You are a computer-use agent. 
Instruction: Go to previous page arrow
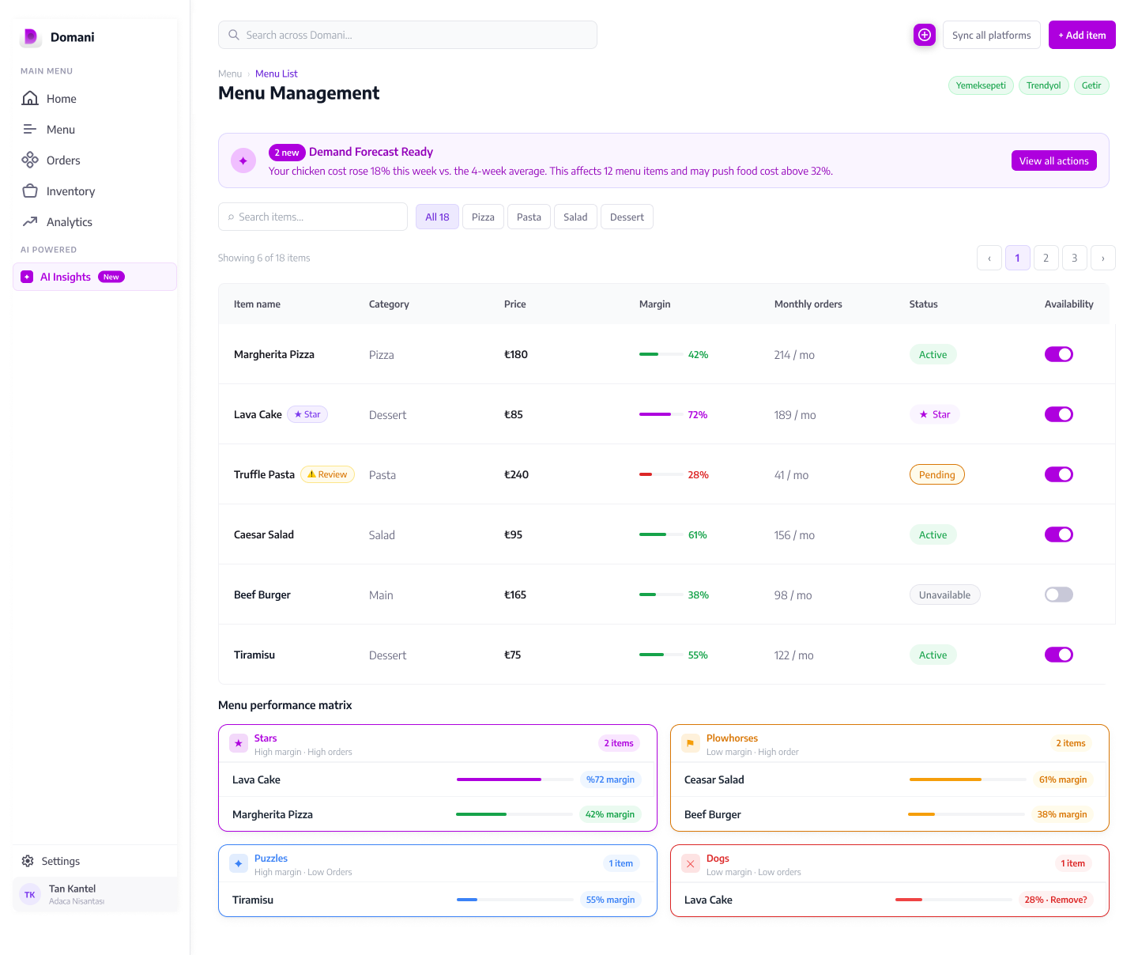(989, 258)
